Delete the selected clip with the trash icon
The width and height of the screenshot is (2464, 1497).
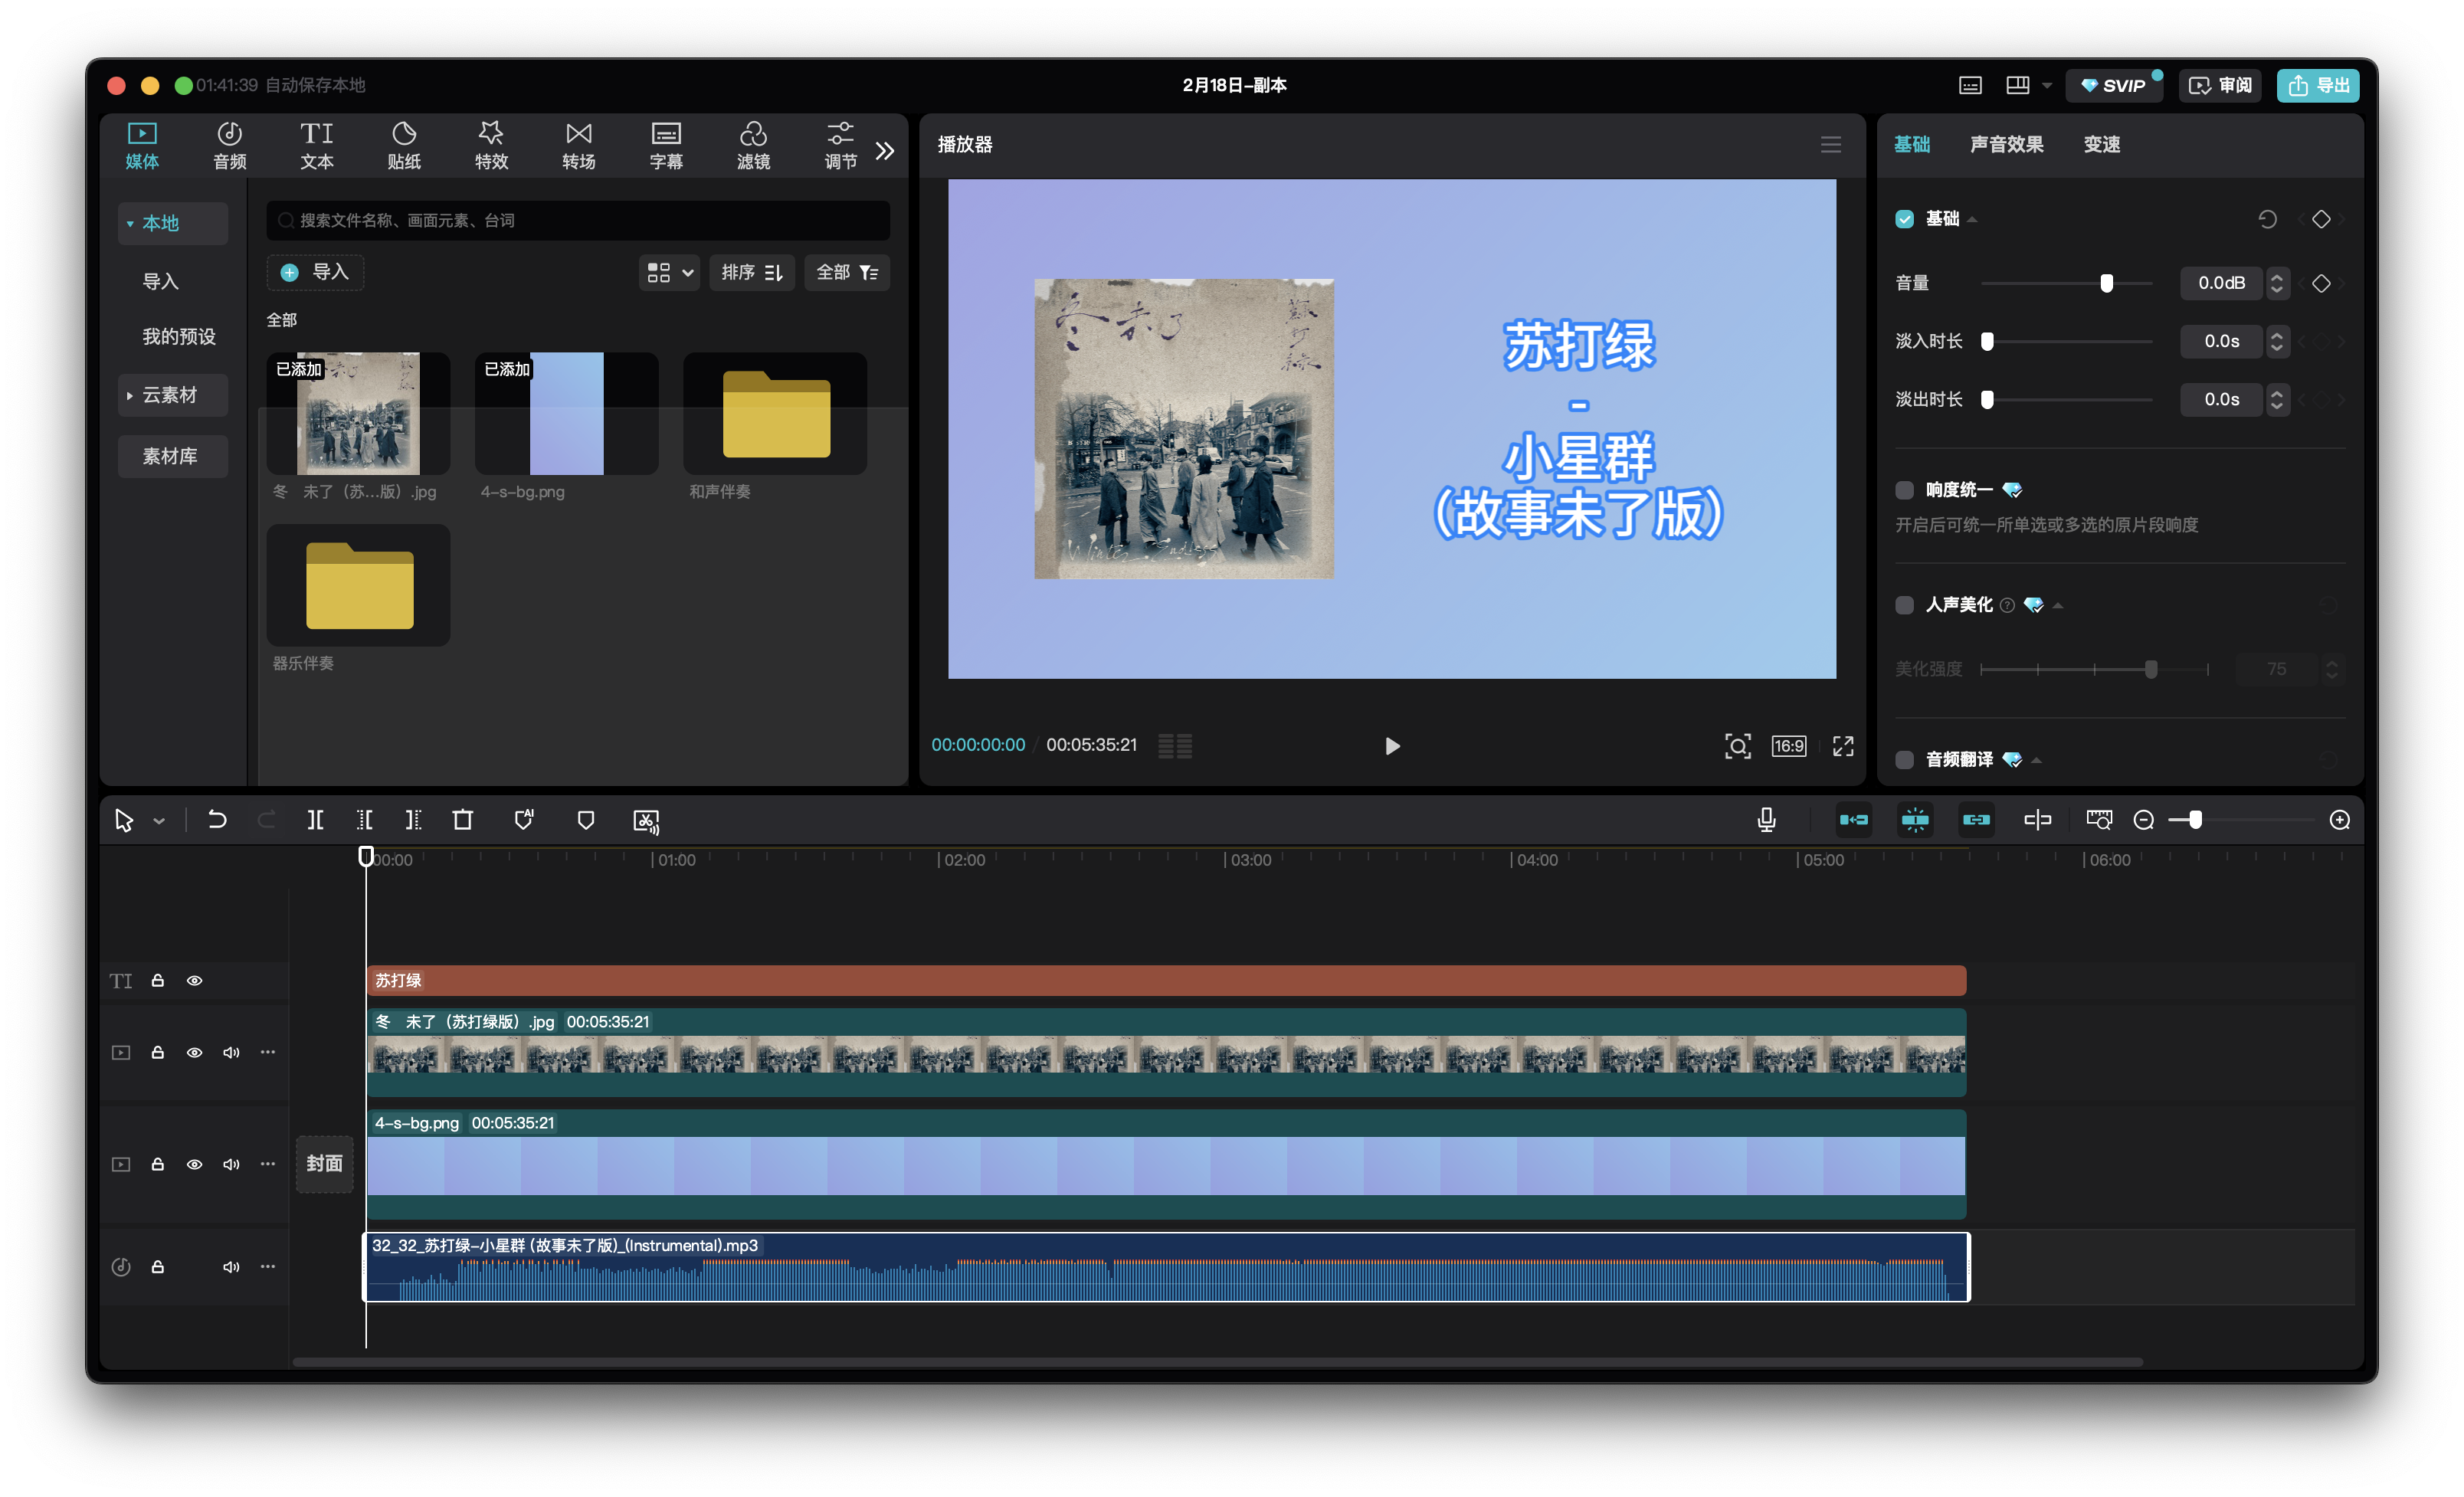point(462,821)
